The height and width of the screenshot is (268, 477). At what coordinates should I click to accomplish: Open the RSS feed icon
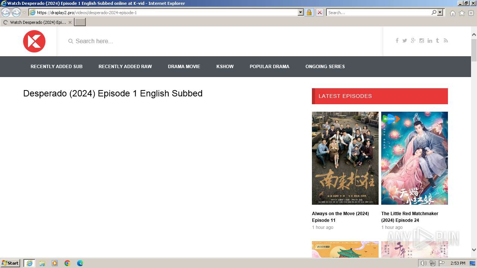[446, 41]
